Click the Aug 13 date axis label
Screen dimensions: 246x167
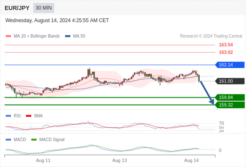pyautogui.click(x=120, y=160)
